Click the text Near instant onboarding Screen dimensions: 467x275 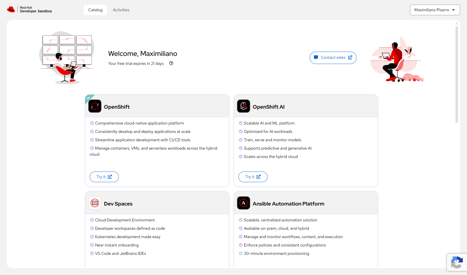pyautogui.click(x=117, y=245)
